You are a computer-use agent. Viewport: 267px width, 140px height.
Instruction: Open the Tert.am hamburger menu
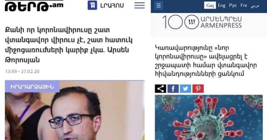pyautogui.click(x=140, y=5)
